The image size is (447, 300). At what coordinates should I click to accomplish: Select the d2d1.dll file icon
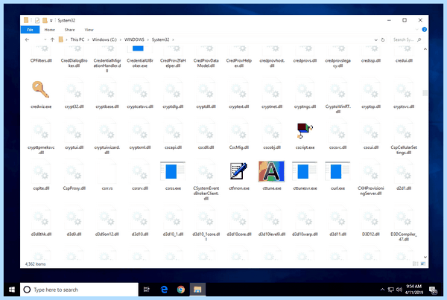click(404, 172)
